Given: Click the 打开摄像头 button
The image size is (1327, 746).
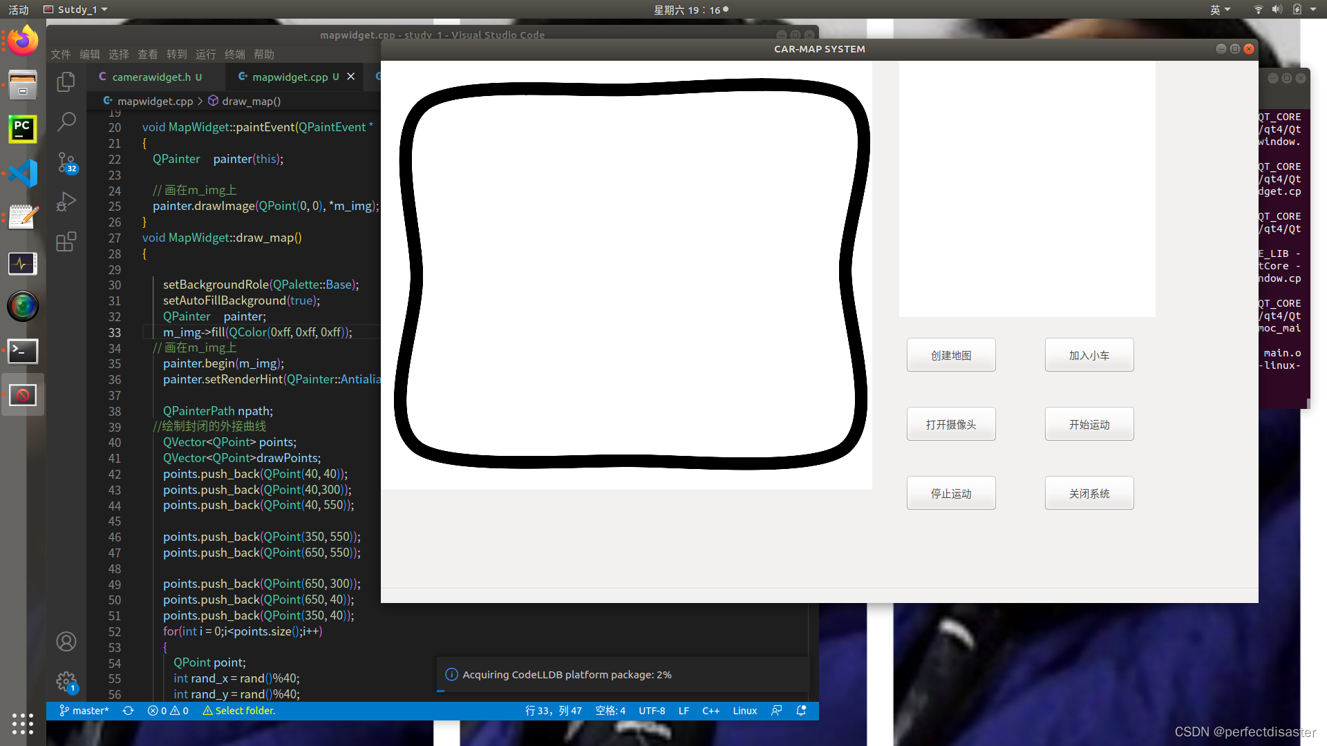Looking at the screenshot, I should pos(951,424).
